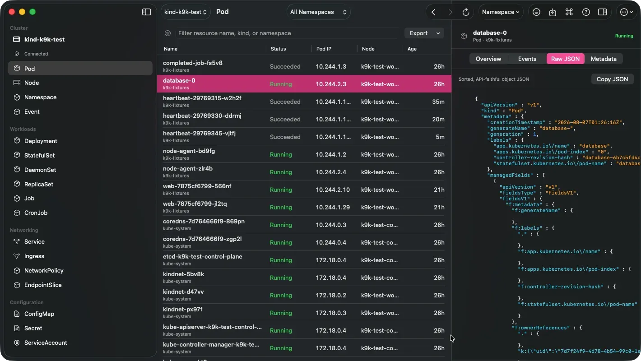Viewport: 641px width, 361px height.
Task: Reload the pod list
Action: pos(466,12)
